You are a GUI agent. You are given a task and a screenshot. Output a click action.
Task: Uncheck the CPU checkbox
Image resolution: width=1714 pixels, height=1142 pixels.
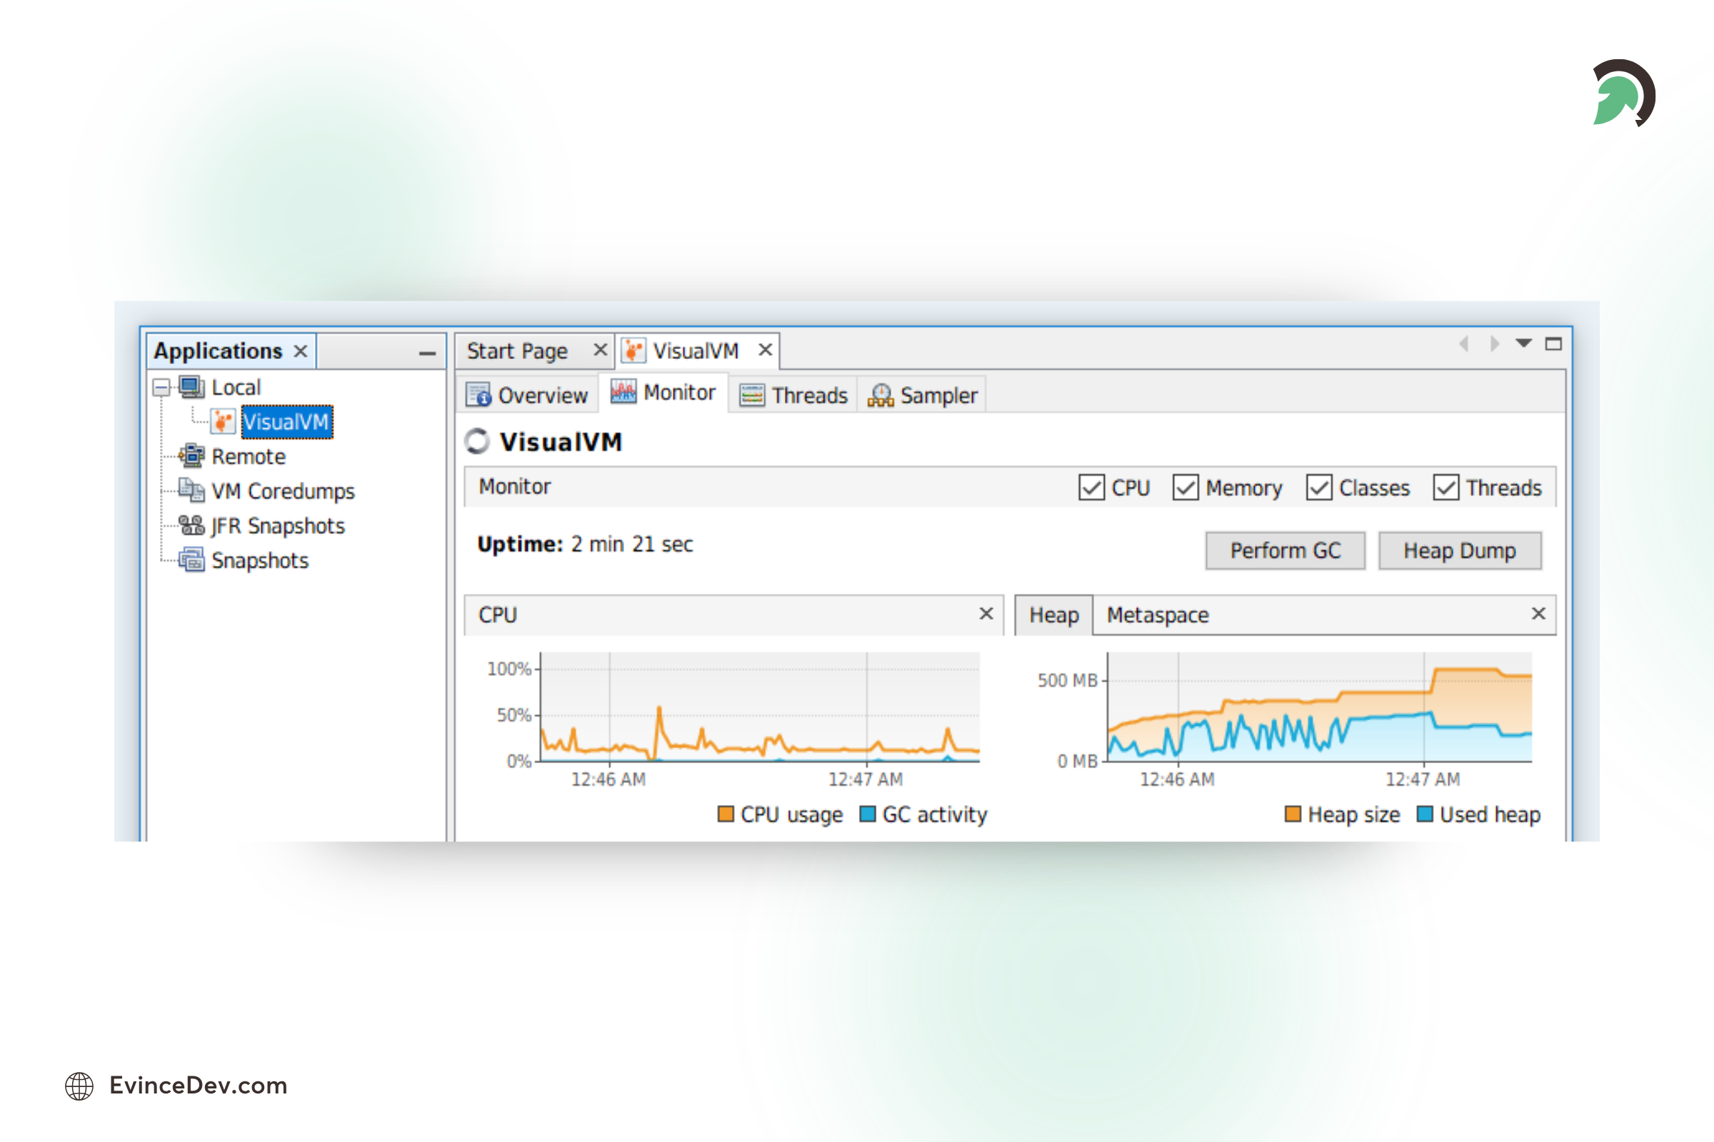coord(1092,487)
